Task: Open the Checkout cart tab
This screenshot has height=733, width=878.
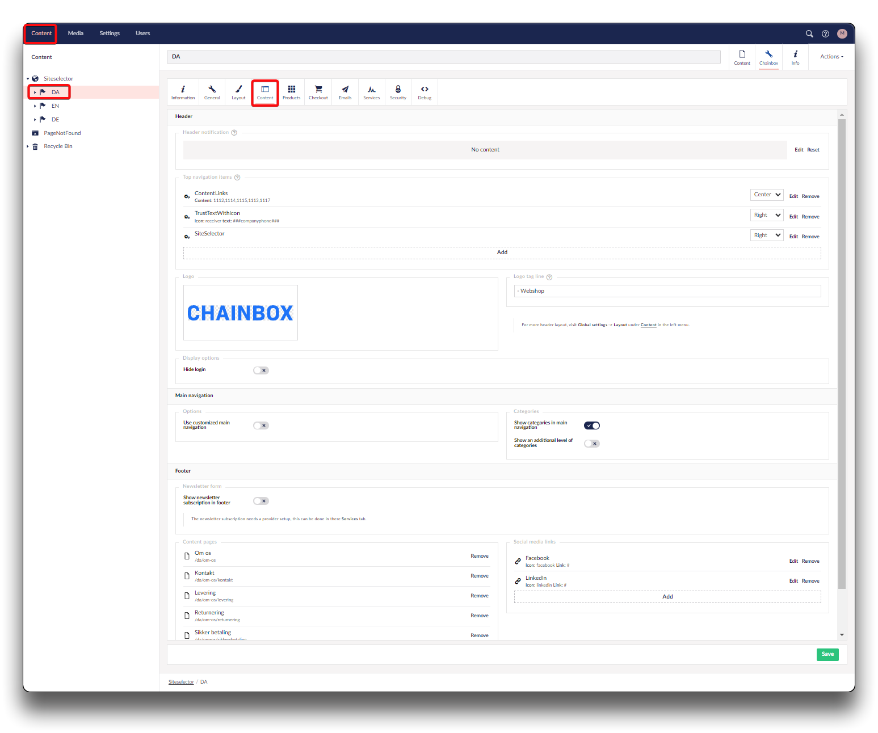Action: (x=318, y=92)
